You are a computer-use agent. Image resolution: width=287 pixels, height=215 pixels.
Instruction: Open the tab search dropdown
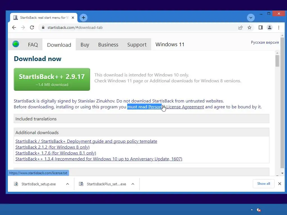click(251, 18)
